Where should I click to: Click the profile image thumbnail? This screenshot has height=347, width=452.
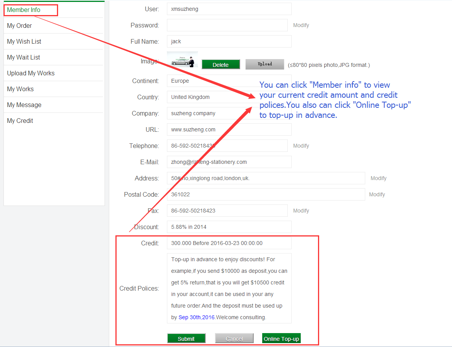pyautogui.click(x=182, y=60)
